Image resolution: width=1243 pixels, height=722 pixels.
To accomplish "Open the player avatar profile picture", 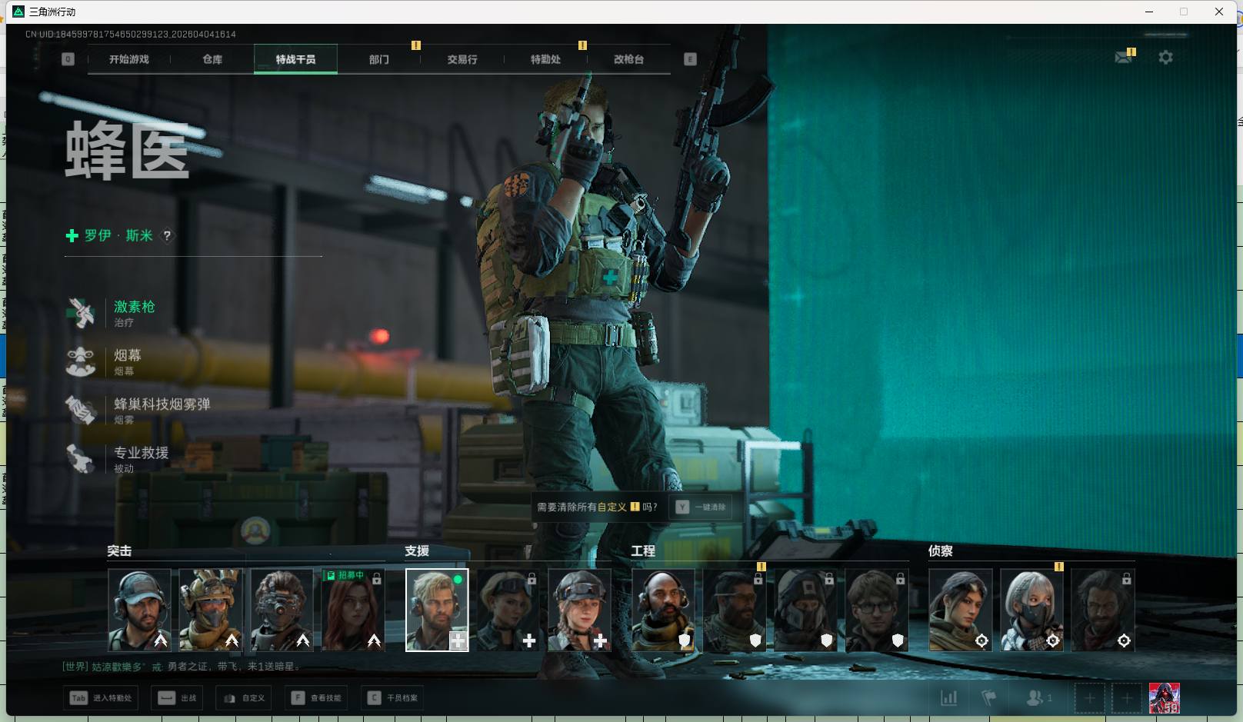I will 1164,698.
